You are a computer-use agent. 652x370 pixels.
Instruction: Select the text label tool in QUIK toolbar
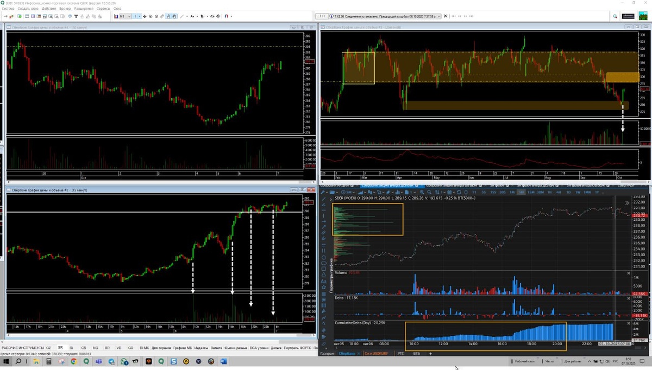point(192,16)
